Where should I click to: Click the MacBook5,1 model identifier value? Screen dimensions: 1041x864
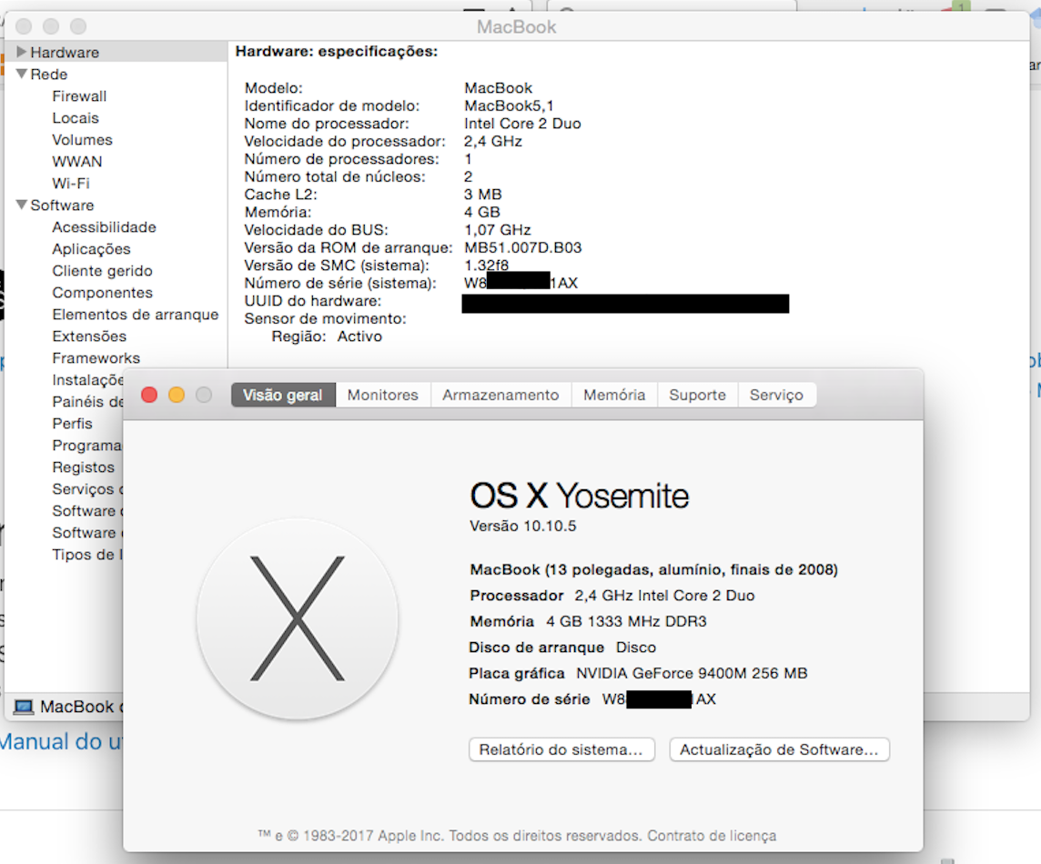coord(510,105)
